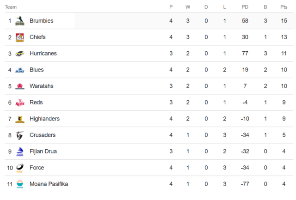Screen dimensions: 296x200
Task: Click the Reds team logo
Action: pos(20,103)
